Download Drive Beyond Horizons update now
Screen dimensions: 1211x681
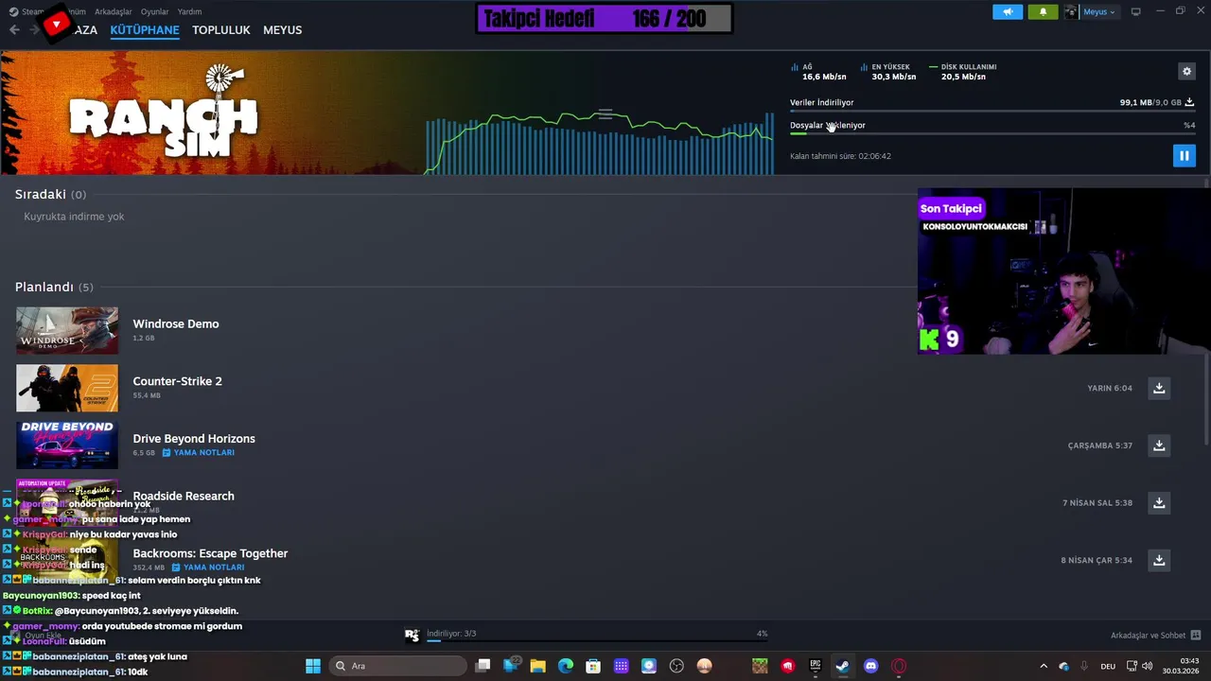click(1159, 445)
